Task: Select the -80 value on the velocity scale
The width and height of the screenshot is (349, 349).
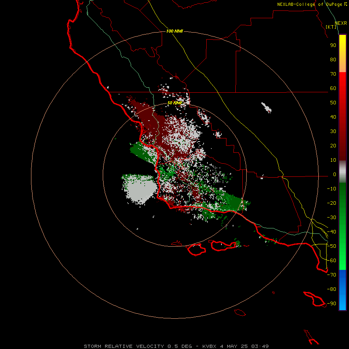Action: (x=332, y=289)
